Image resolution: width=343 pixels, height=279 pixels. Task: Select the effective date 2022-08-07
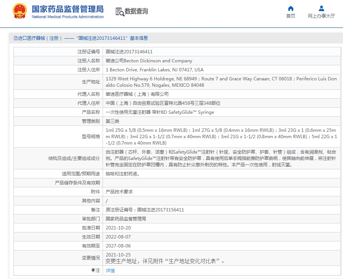118,237
